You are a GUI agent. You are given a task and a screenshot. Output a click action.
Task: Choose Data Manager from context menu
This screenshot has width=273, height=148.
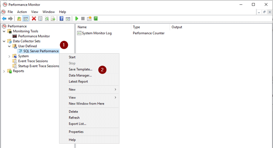coord(80,76)
